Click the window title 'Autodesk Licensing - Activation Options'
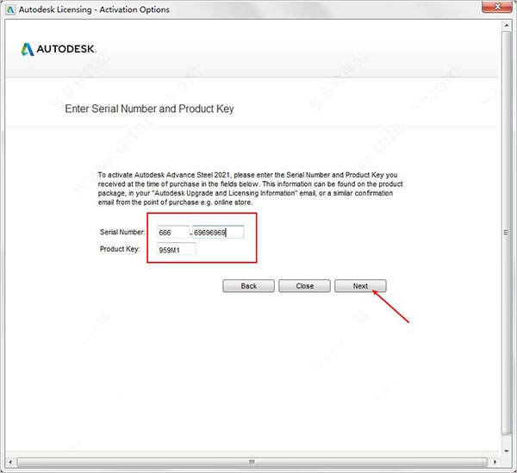The height and width of the screenshot is (473, 517). 94,9
